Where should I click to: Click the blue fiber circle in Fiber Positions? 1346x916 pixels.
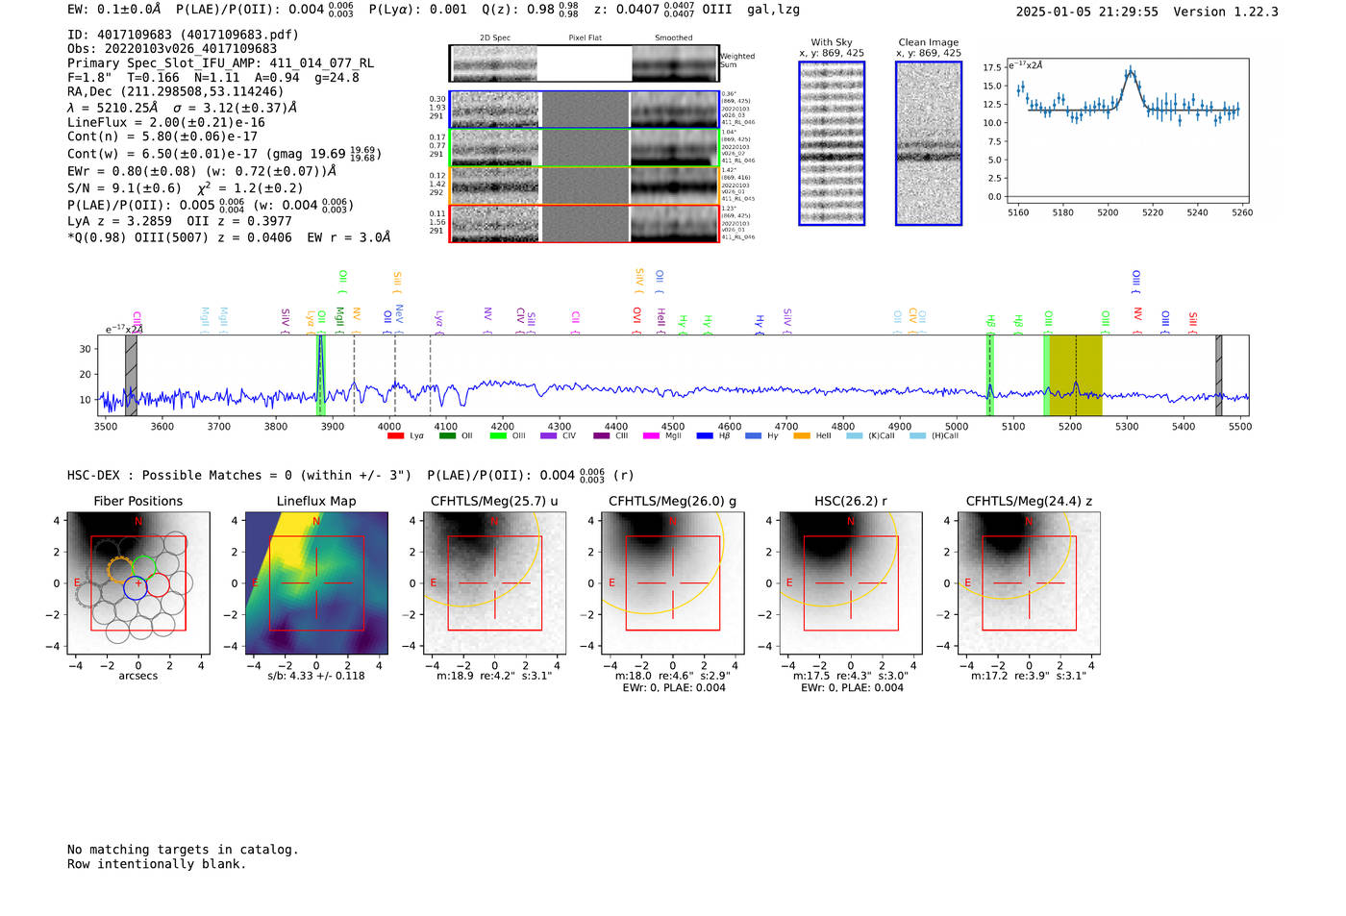tap(135, 588)
